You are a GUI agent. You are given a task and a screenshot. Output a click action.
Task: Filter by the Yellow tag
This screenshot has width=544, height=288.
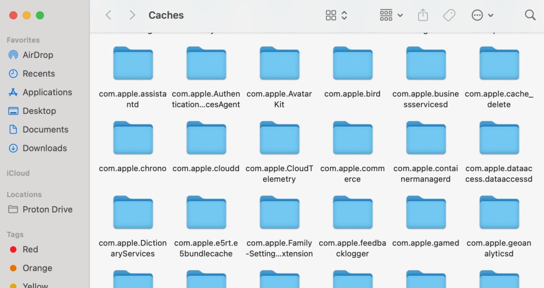35,285
